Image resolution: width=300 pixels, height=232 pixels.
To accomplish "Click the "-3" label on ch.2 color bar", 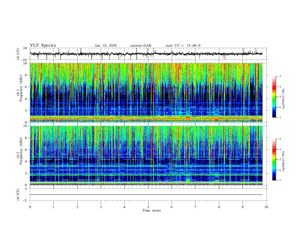I will (279, 139).
